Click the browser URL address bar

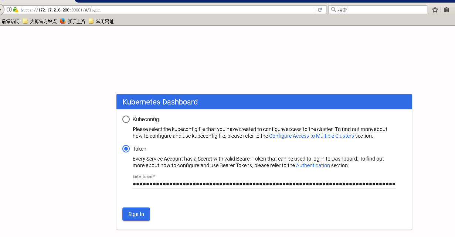click(166, 10)
